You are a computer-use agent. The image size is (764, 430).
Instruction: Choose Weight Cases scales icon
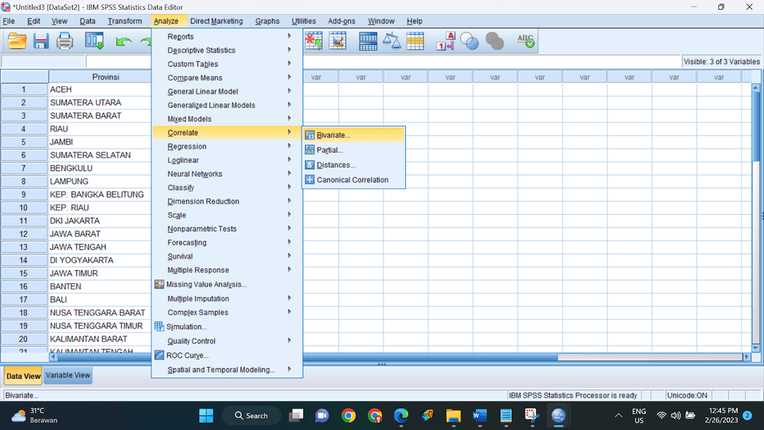click(x=391, y=41)
